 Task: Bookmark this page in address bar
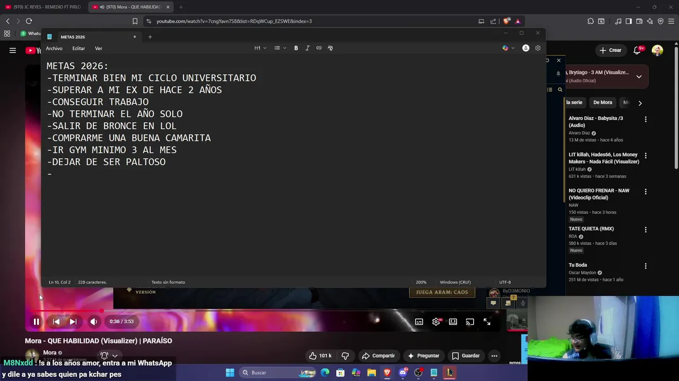135,21
